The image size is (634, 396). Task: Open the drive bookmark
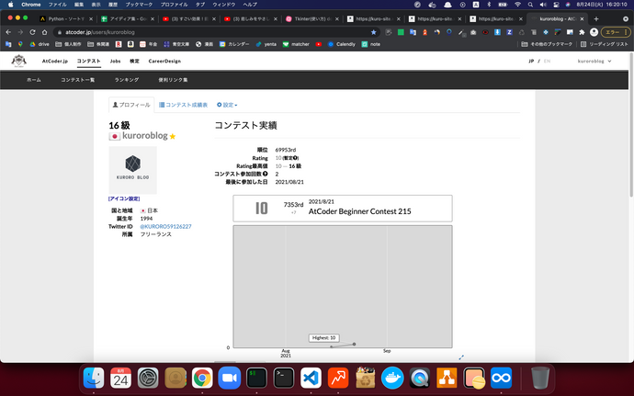[x=40, y=44]
